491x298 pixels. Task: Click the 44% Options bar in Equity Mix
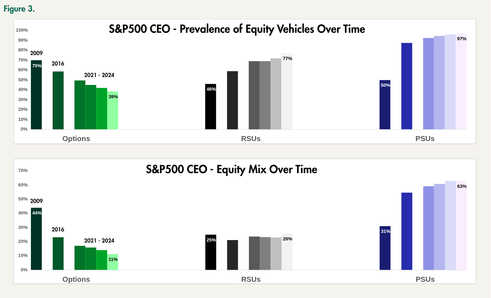pos(36,239)
